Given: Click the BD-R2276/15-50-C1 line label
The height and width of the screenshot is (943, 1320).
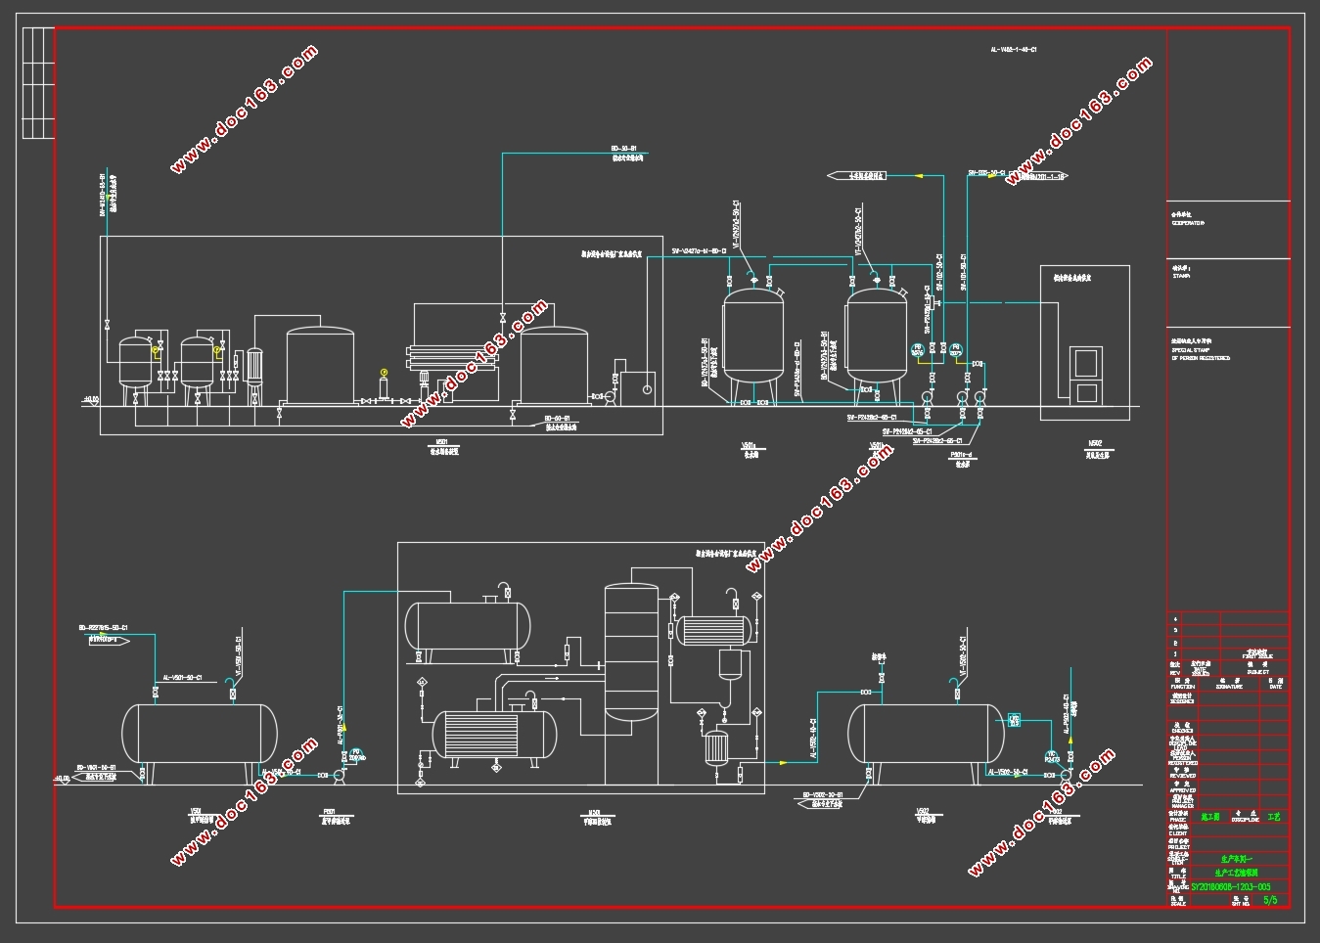Looking at the screenshot, I should coord(104,627).
